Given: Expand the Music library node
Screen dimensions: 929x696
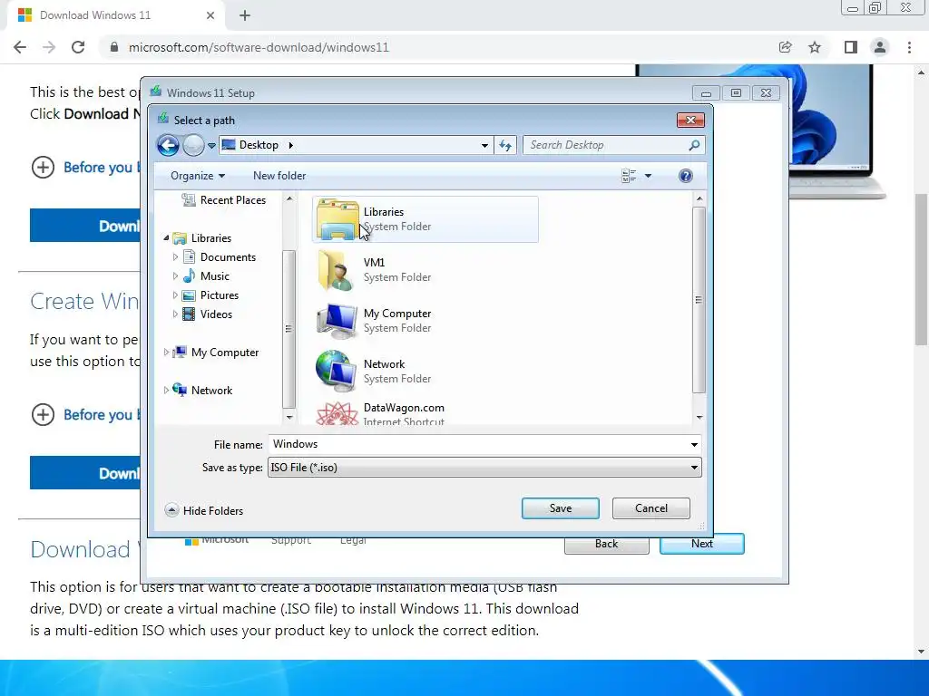Looking at the screenshot, I should click(175, 275).
